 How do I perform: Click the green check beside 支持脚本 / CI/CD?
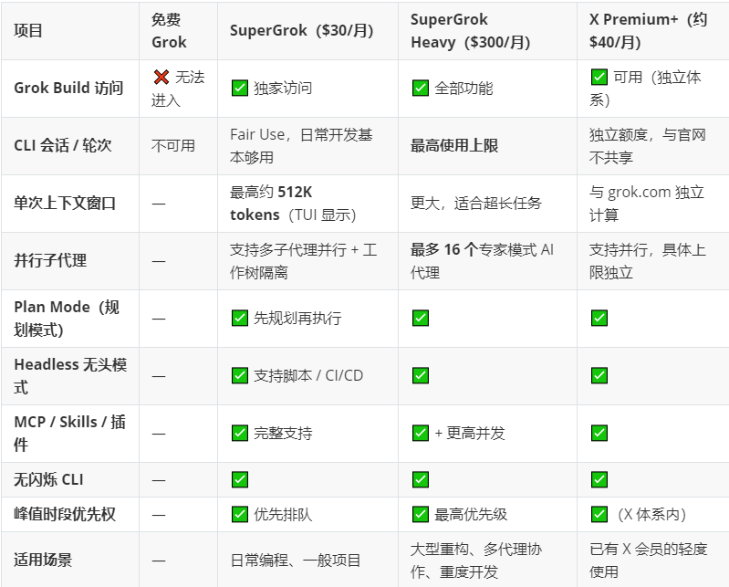(239, 375)
